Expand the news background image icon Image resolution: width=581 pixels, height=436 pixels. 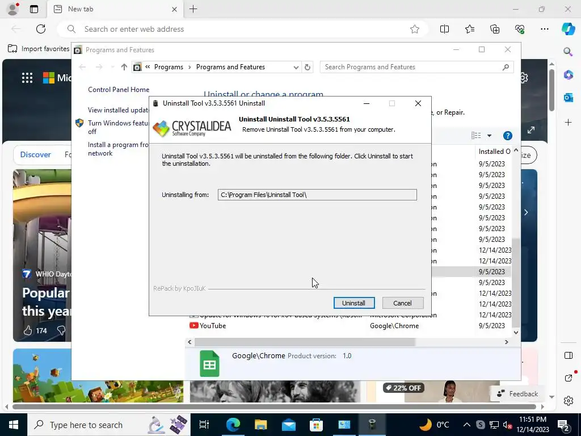pyautogui.click(x=531, y=130)
